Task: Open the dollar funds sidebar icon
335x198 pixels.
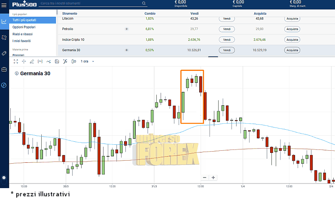Action: pos(4,85)
